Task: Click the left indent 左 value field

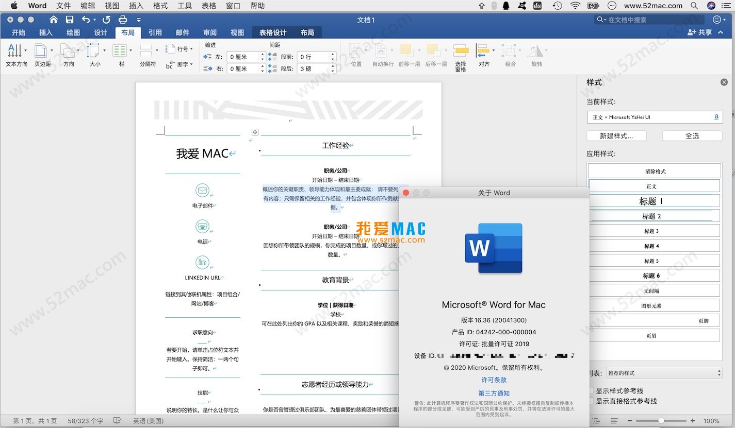Action: point(243,57)
